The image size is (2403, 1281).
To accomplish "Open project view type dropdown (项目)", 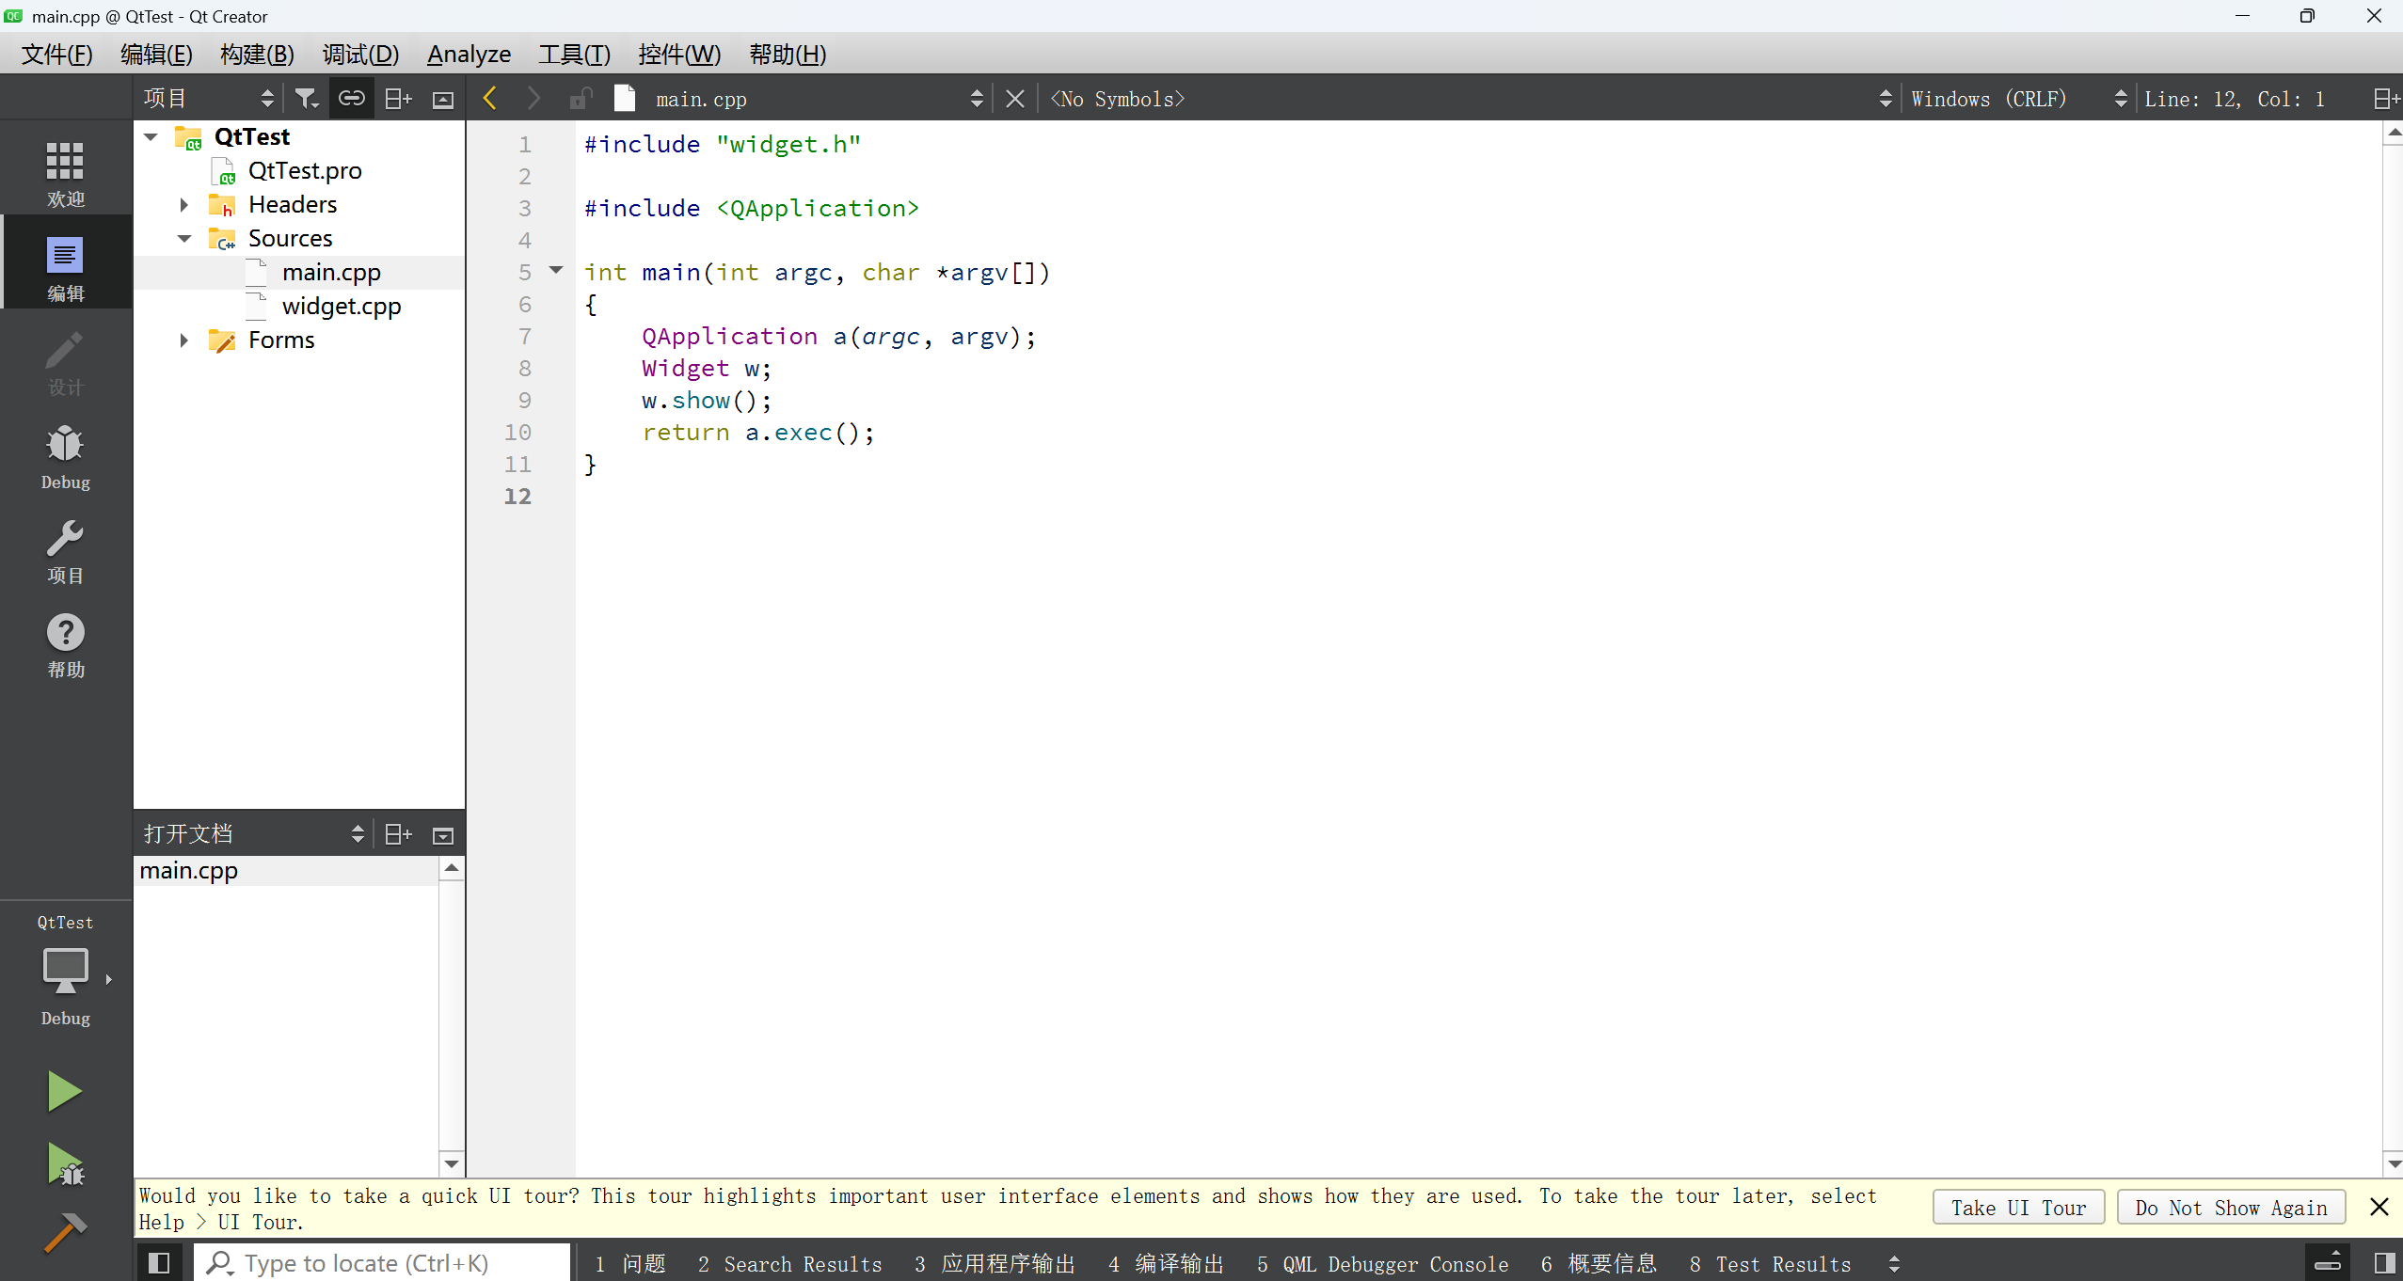I will coord(208,99).
